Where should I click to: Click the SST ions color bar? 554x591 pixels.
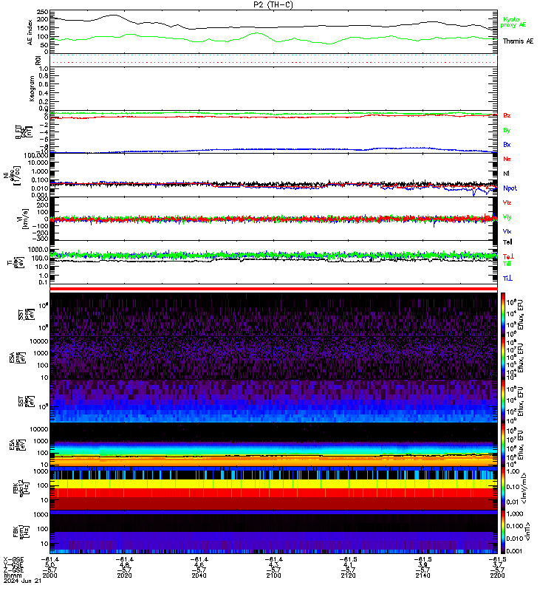click(503, 313)
